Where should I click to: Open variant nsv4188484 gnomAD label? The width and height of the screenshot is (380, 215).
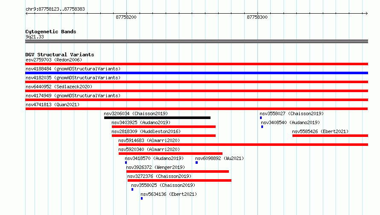tap(73, 69)
